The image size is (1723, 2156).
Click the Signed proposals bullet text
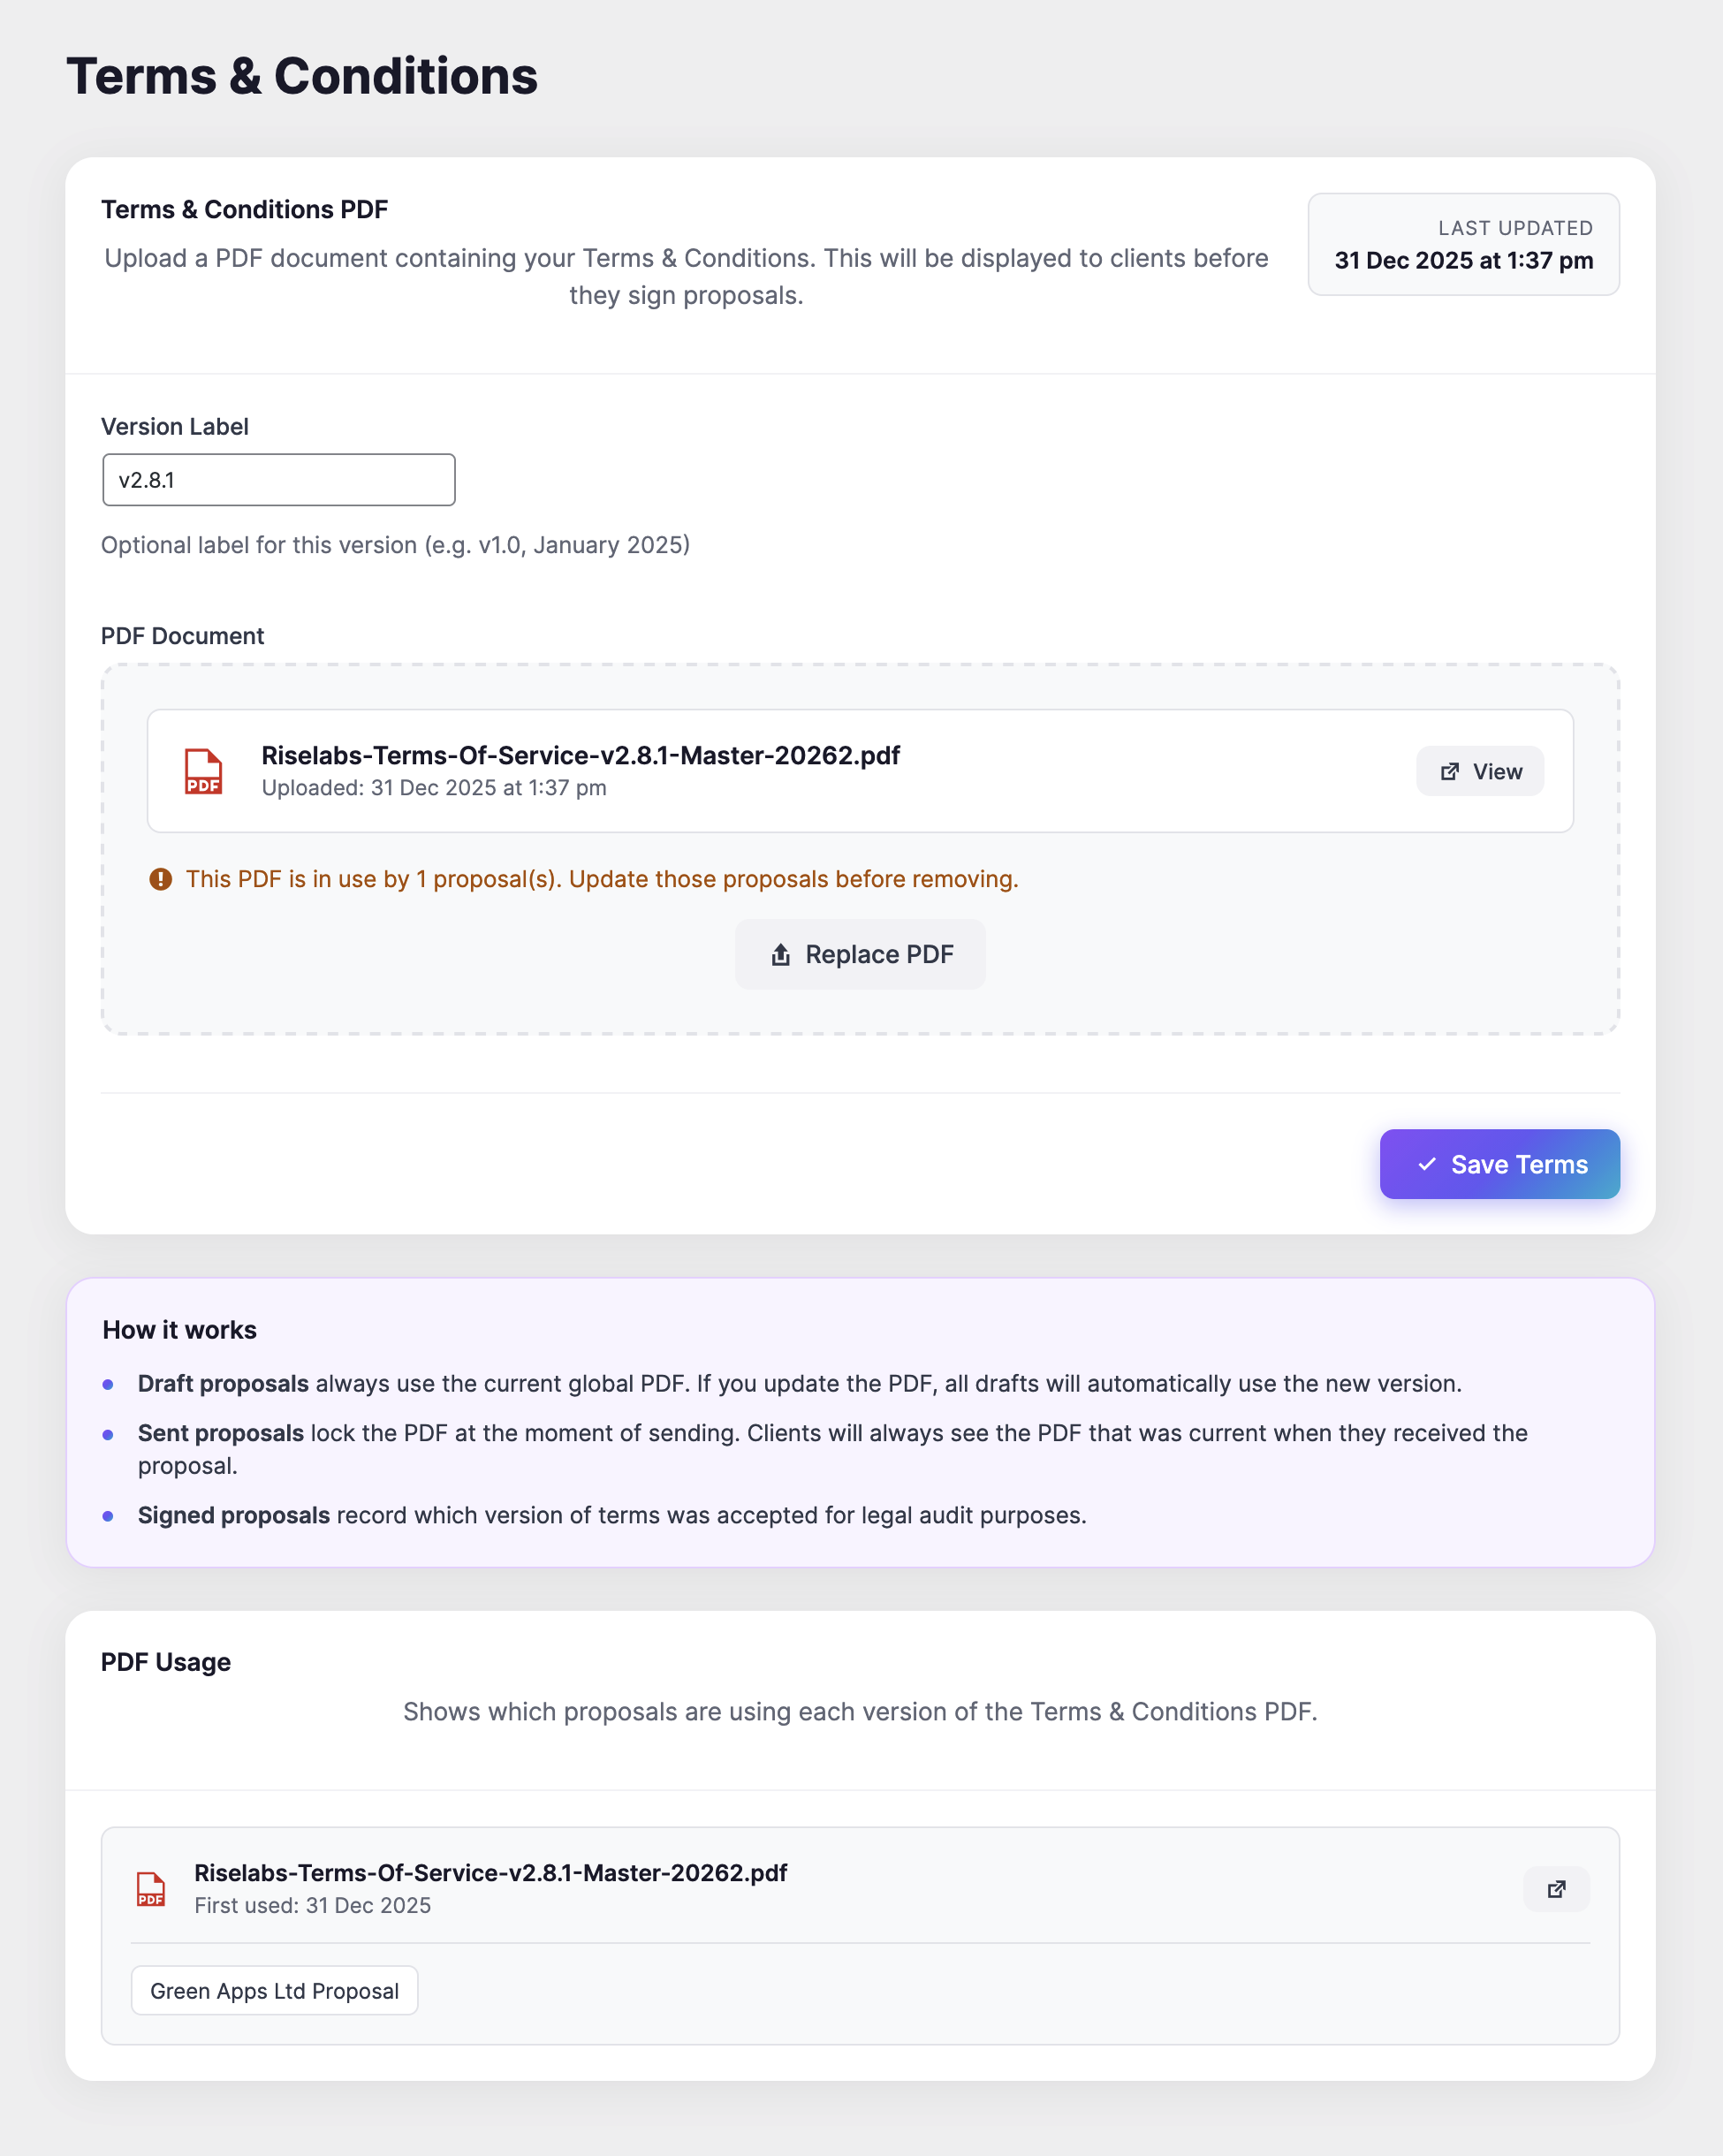[612, 1515]
